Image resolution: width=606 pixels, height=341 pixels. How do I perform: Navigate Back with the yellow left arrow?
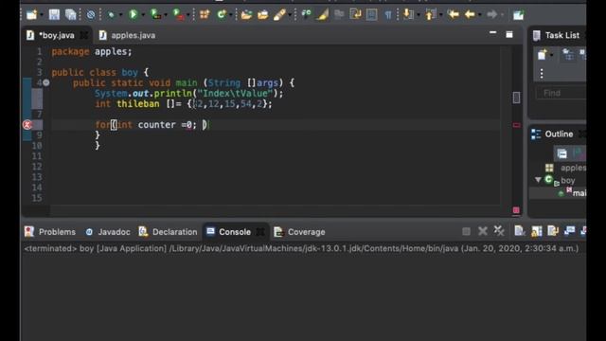[470, 15]
